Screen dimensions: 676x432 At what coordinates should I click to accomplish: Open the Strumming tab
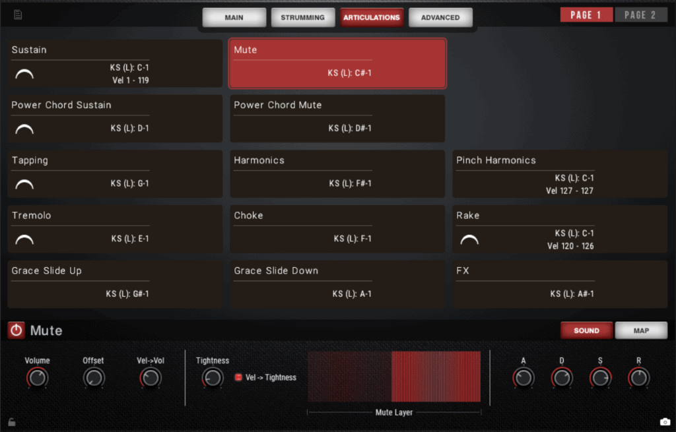(302, 18)
